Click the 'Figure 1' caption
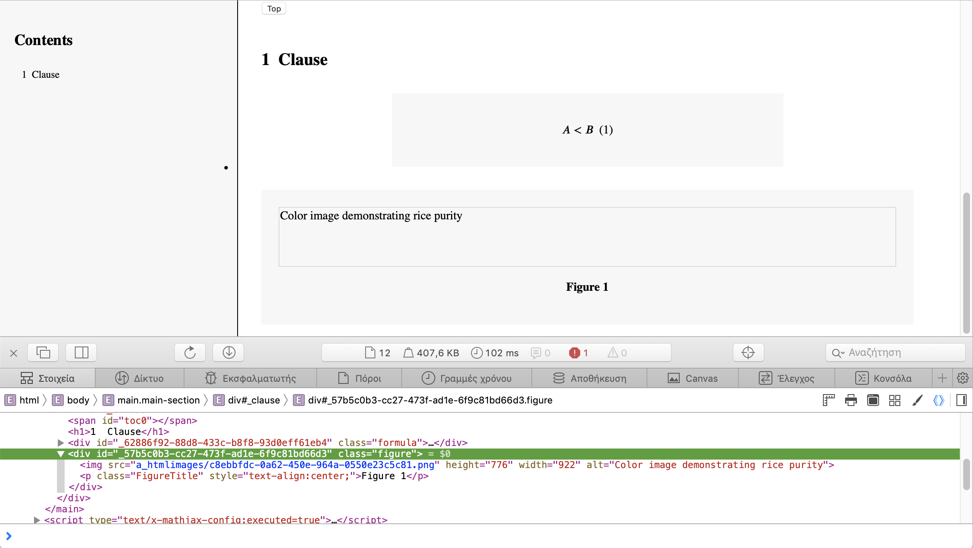The width and height of the screenshot is (973, 548). coord(587,287)
